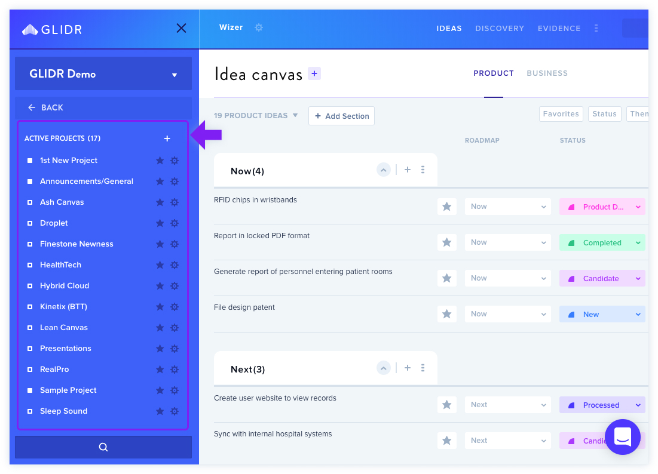
Task: Open the File design patent idea
Action: point(244,307)
